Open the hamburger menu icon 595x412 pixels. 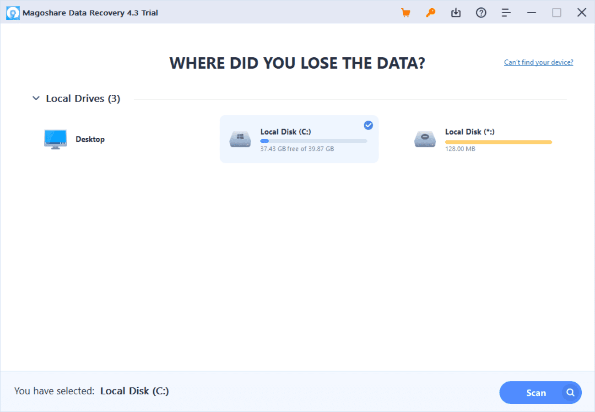(506, 13)
